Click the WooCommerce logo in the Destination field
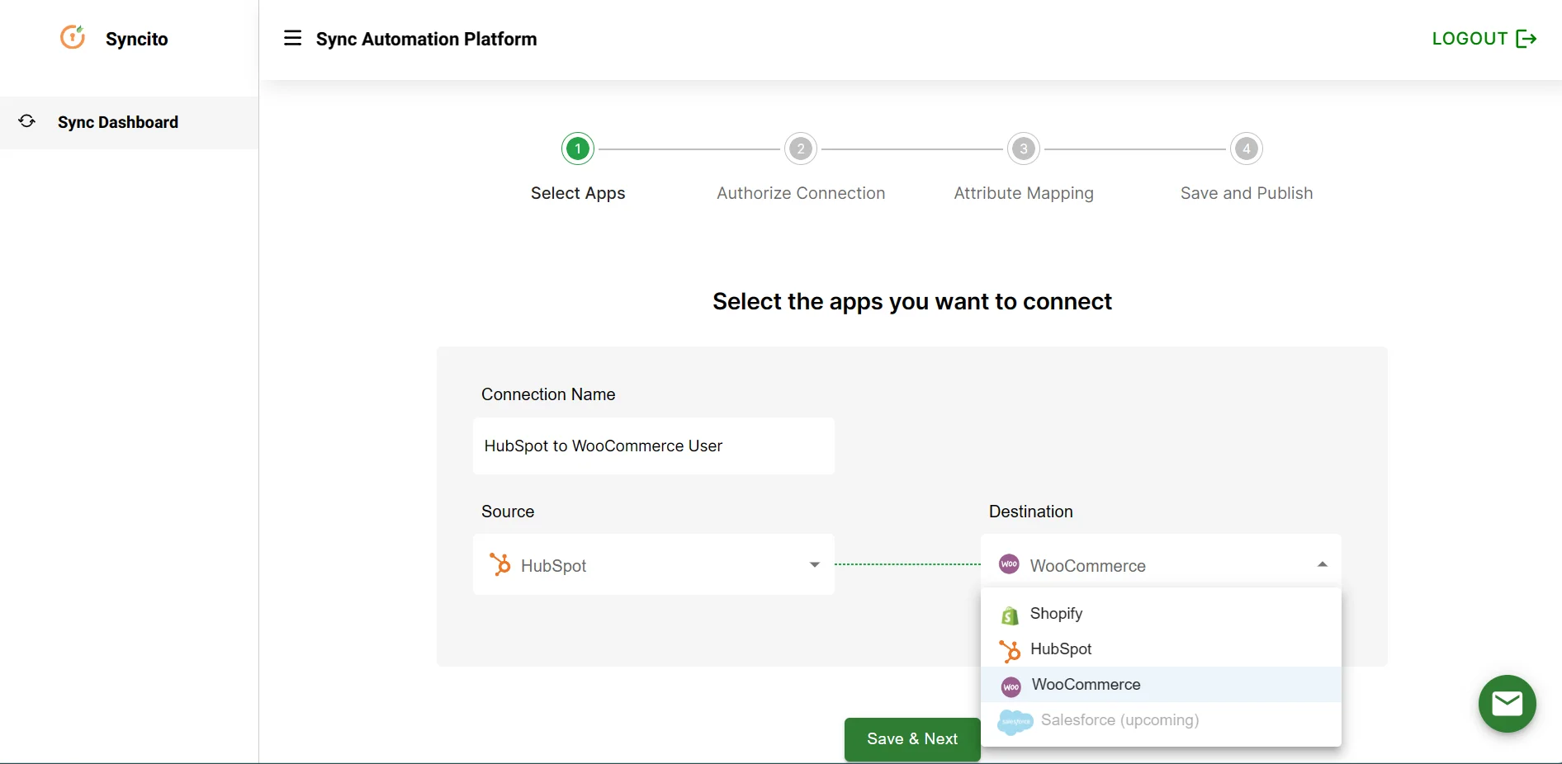Viewport: 1562px width, 764px height. tap(1008, 564)
